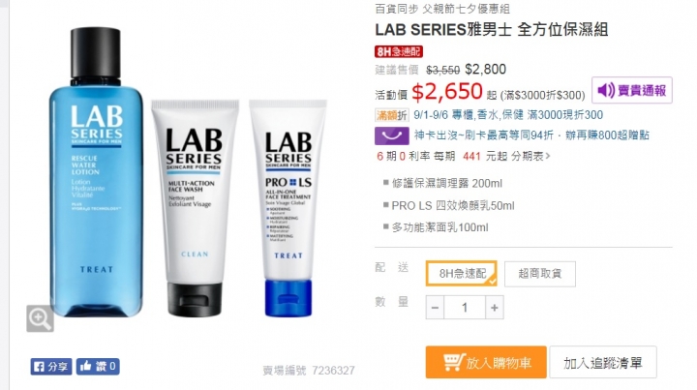Share the product on Facebook
This screenshot has height=390, width=697.
pos(51,367)
